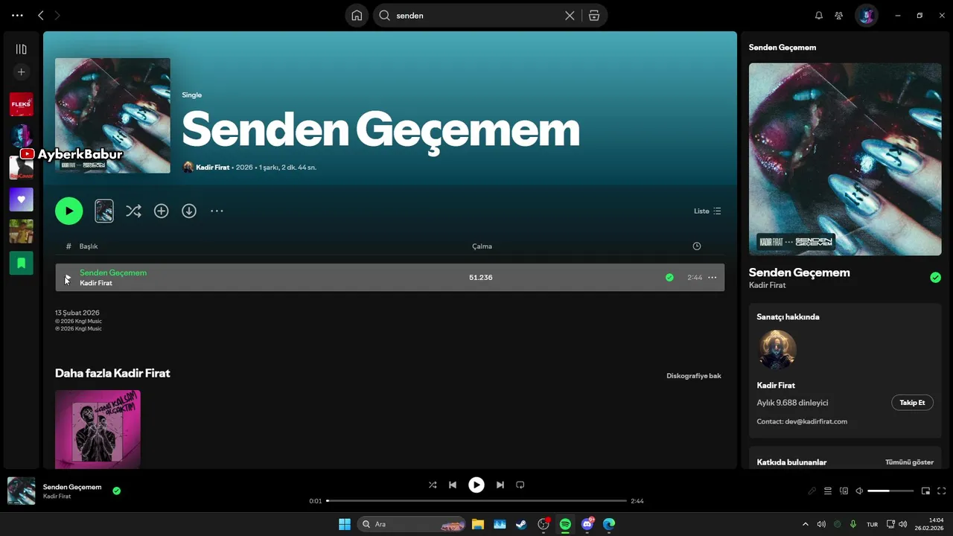Open Kadir Firat artist link under title
Screen dimensions: 953x536
212,167
